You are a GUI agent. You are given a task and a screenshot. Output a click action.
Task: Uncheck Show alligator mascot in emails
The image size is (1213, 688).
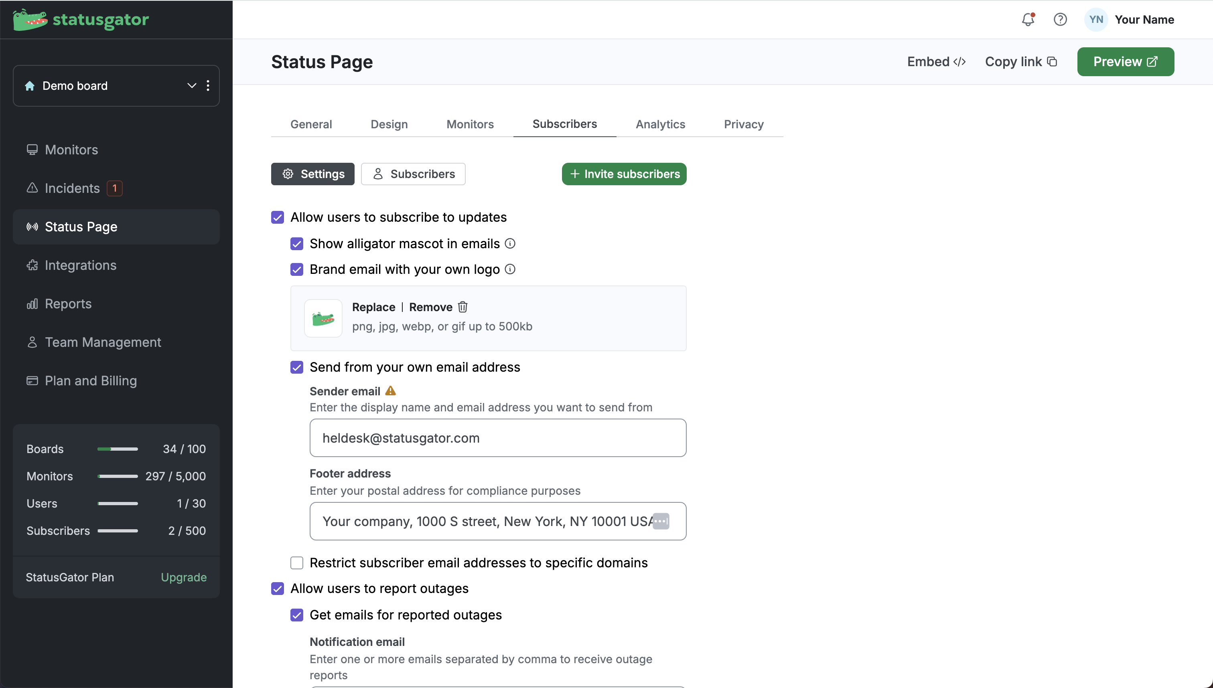[297, 244]
